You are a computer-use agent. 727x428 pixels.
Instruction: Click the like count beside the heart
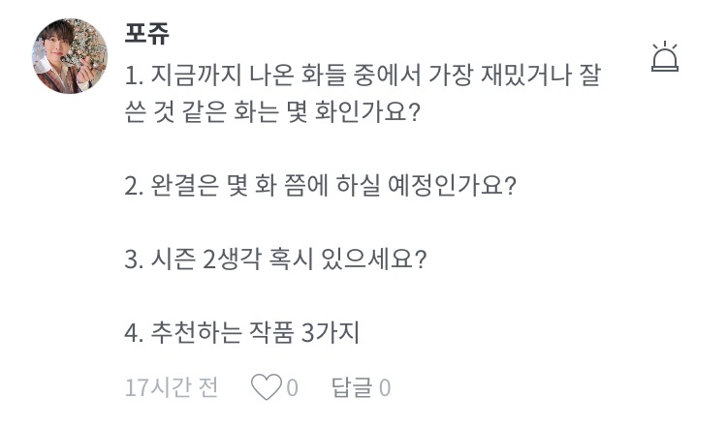(x=293, y=388)
